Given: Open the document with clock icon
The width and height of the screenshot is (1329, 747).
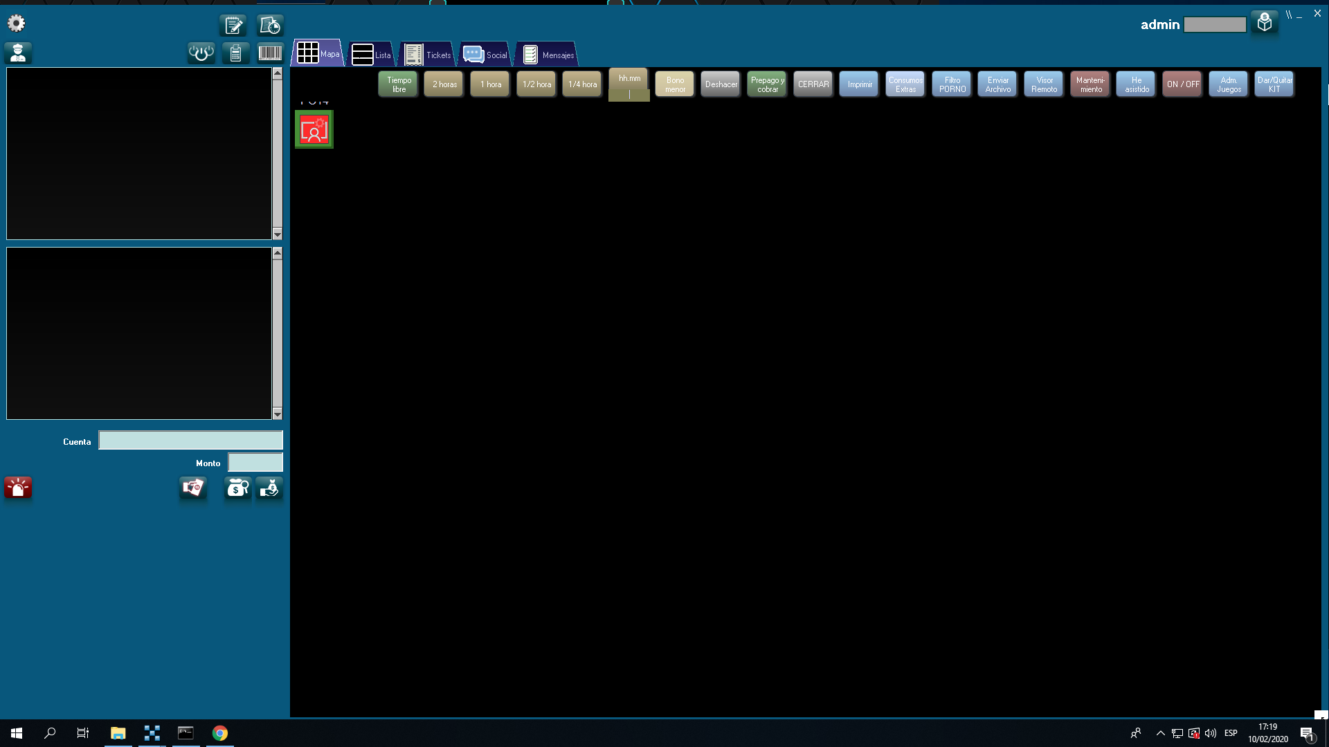Looking at the screenshot, I should [x=270, y=26].
